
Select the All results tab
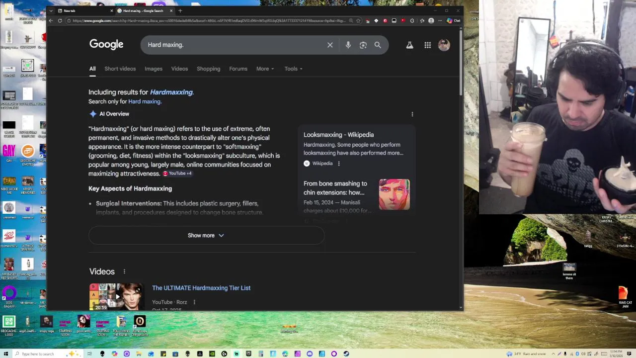92,69
